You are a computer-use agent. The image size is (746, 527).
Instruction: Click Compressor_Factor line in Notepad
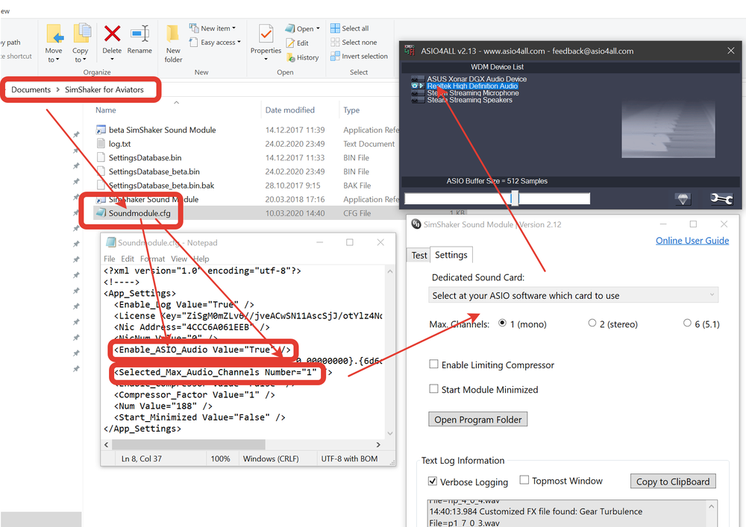(x=194, y=395)
